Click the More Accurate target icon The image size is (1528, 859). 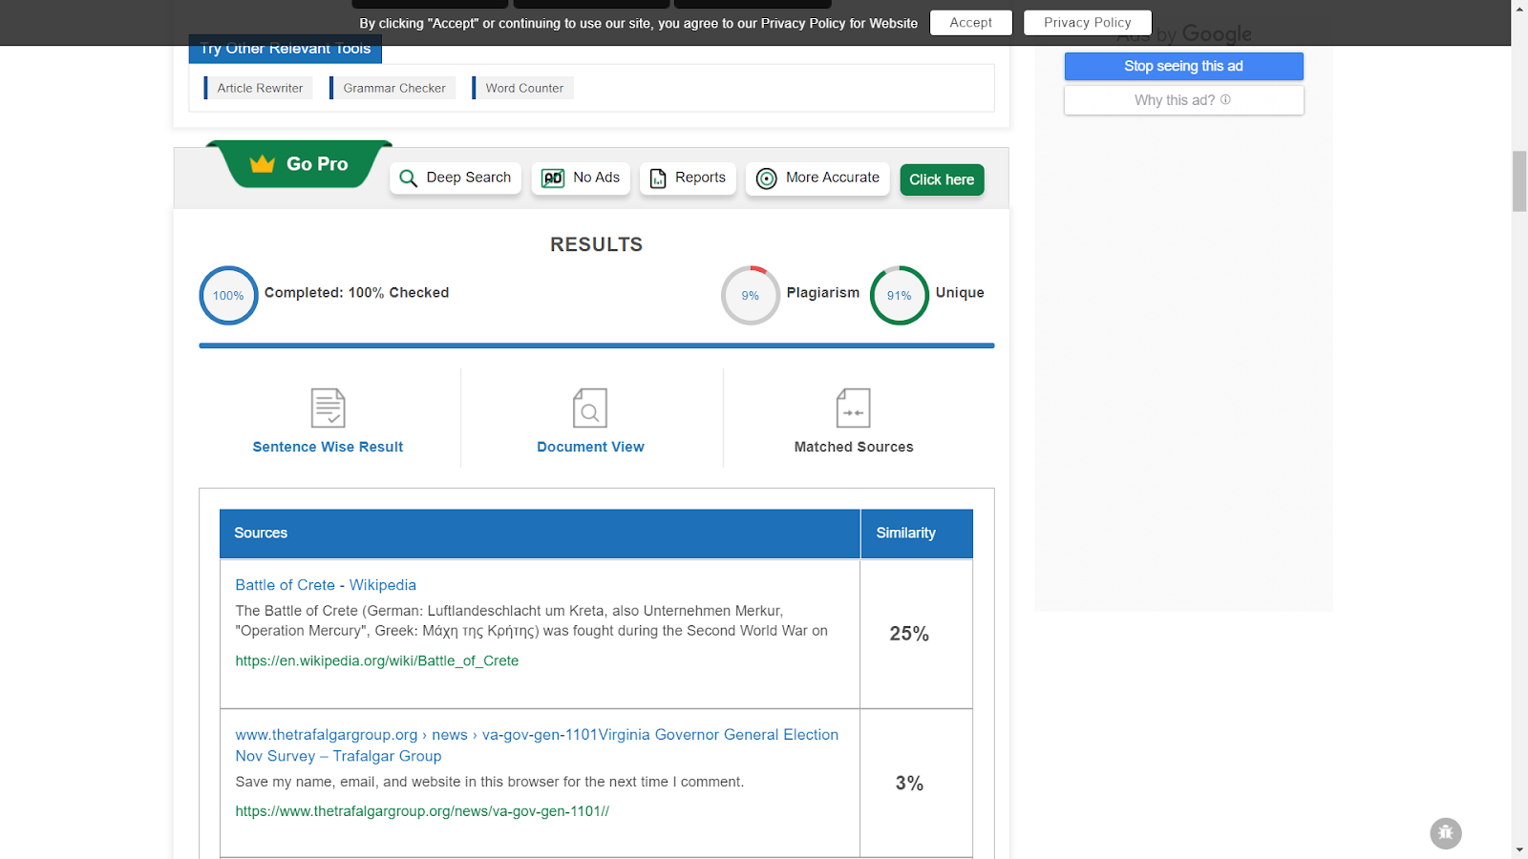point(766,178)
